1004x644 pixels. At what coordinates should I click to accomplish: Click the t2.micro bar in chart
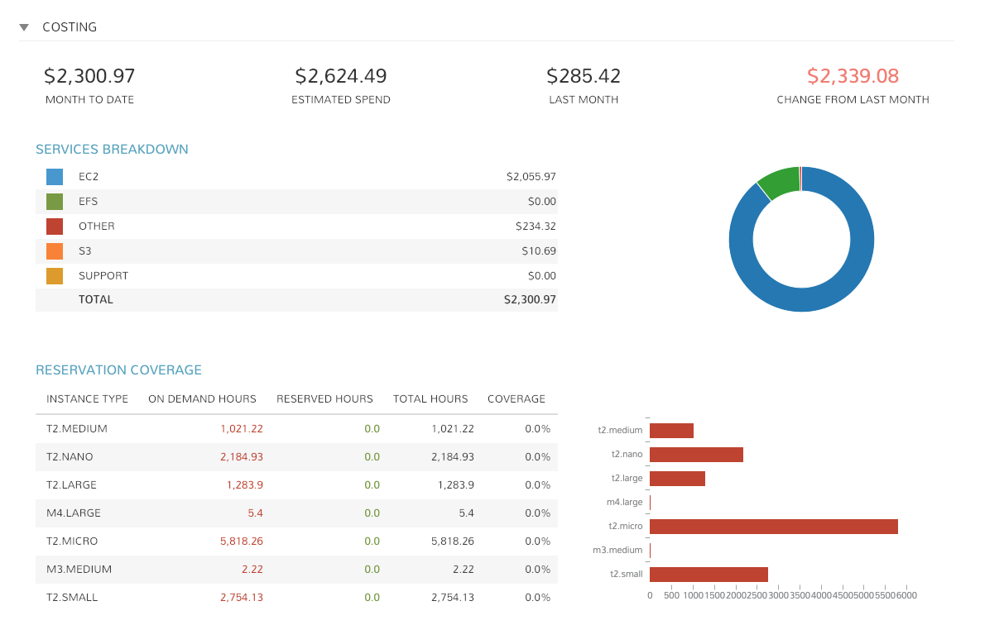tap(774, 527)
